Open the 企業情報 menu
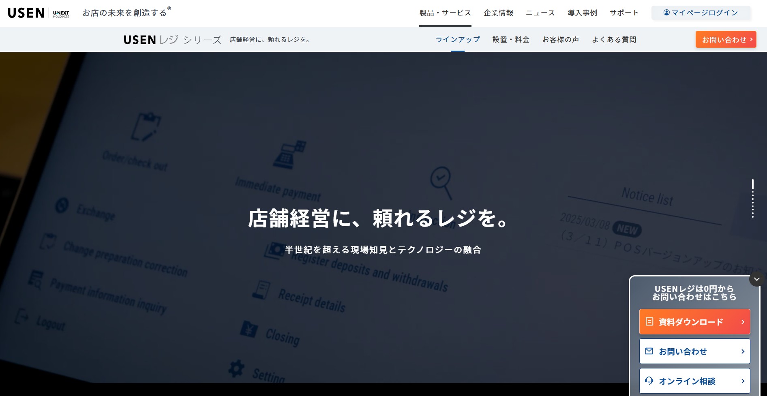Viewport: 767px width, 396px height. click(498, 13)
